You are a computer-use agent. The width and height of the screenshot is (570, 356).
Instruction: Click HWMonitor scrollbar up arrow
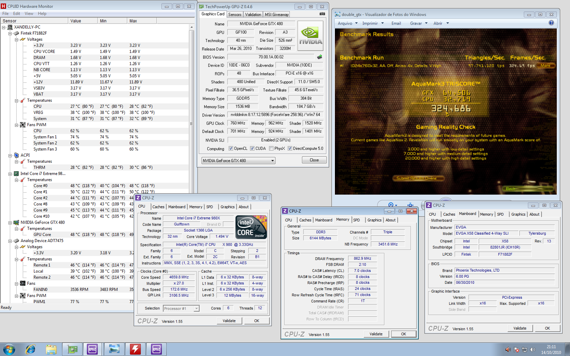192,27
